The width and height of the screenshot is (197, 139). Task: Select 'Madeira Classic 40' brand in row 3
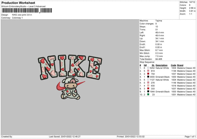point(186,74)
